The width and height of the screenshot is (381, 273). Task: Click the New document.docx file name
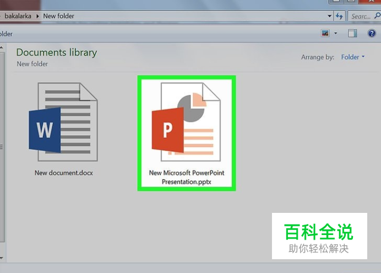pyautogui.click(x=64, y=173)
